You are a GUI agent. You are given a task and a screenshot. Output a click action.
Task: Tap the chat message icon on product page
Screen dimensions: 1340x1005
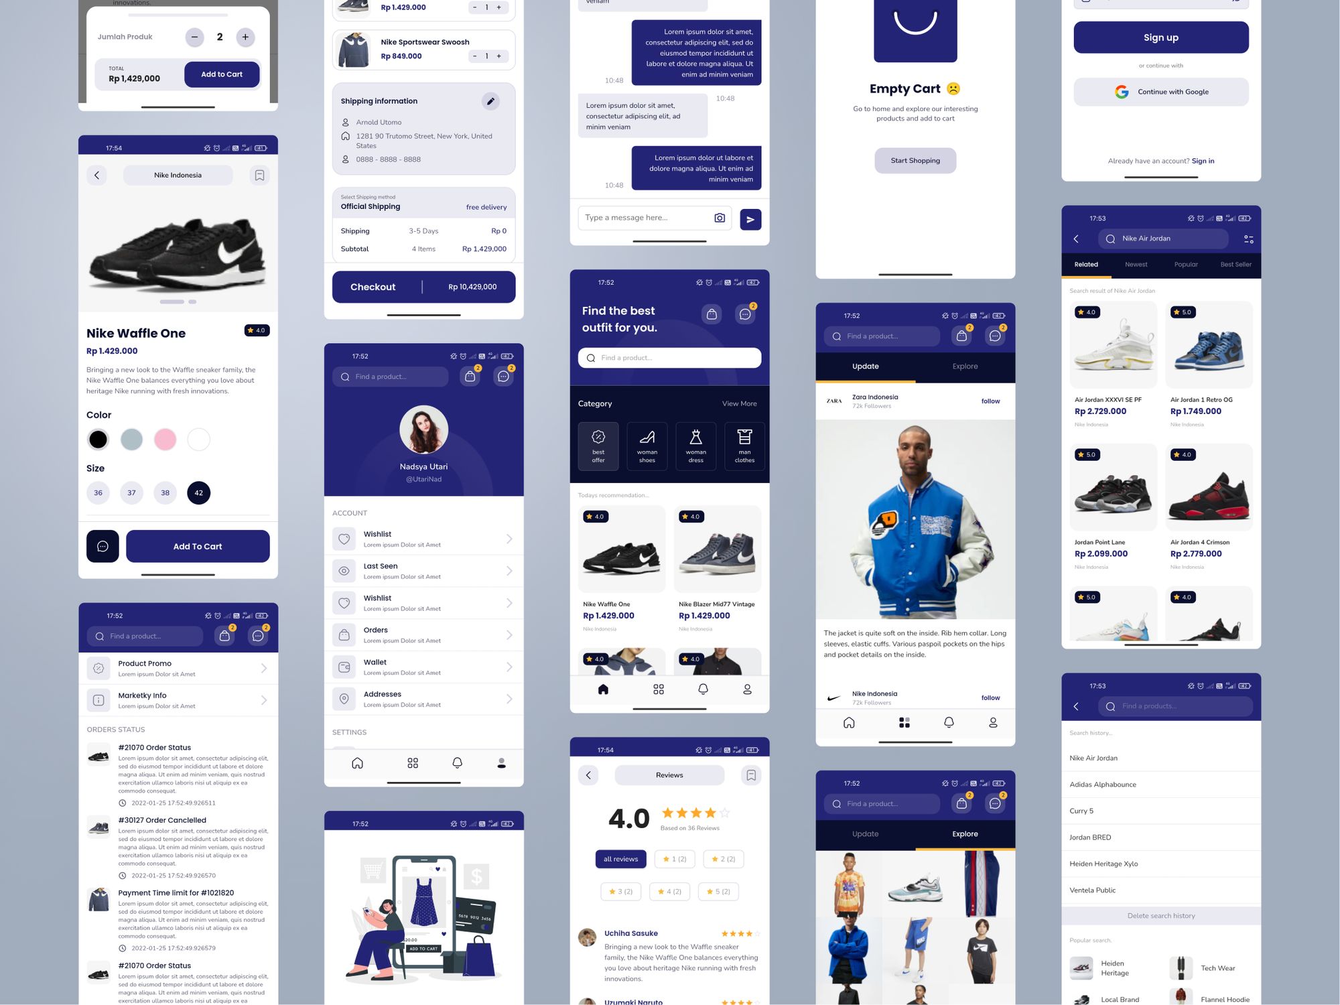pos(103,546)
